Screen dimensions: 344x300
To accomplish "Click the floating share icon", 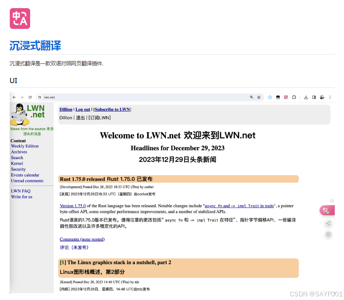I will click(328, 223).
